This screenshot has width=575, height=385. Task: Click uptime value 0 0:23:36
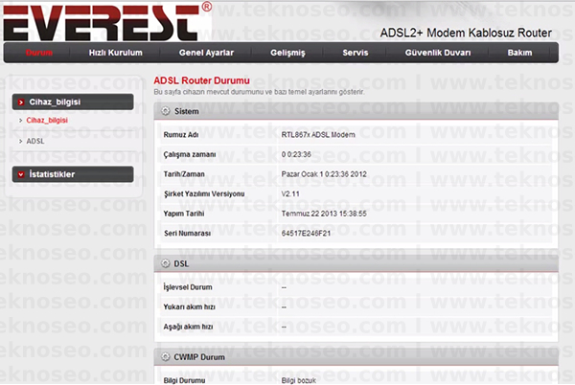(x=296, y=154)
